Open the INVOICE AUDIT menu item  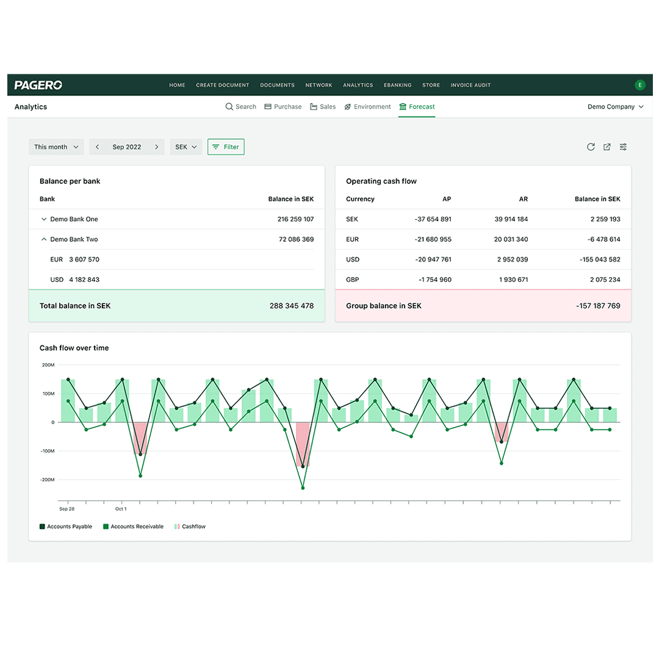point(470,85)
